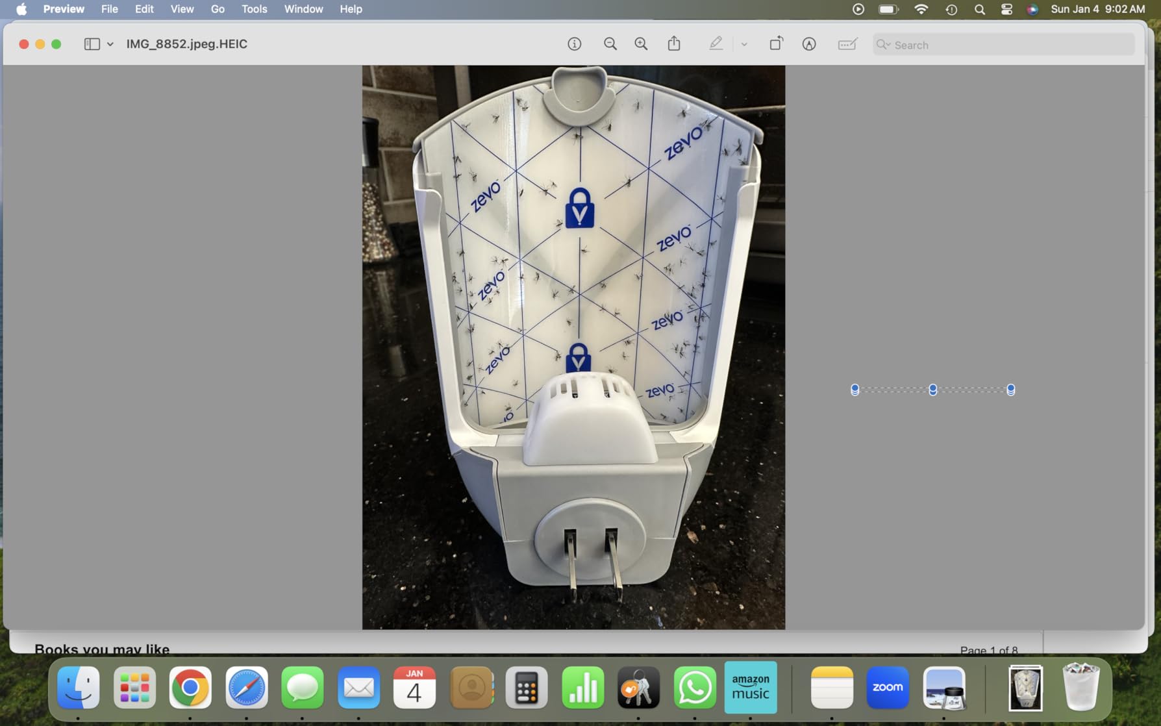Open macOS Control Center toggles
This screenshot has height=726, width=1161.
tap(1006, 9)
